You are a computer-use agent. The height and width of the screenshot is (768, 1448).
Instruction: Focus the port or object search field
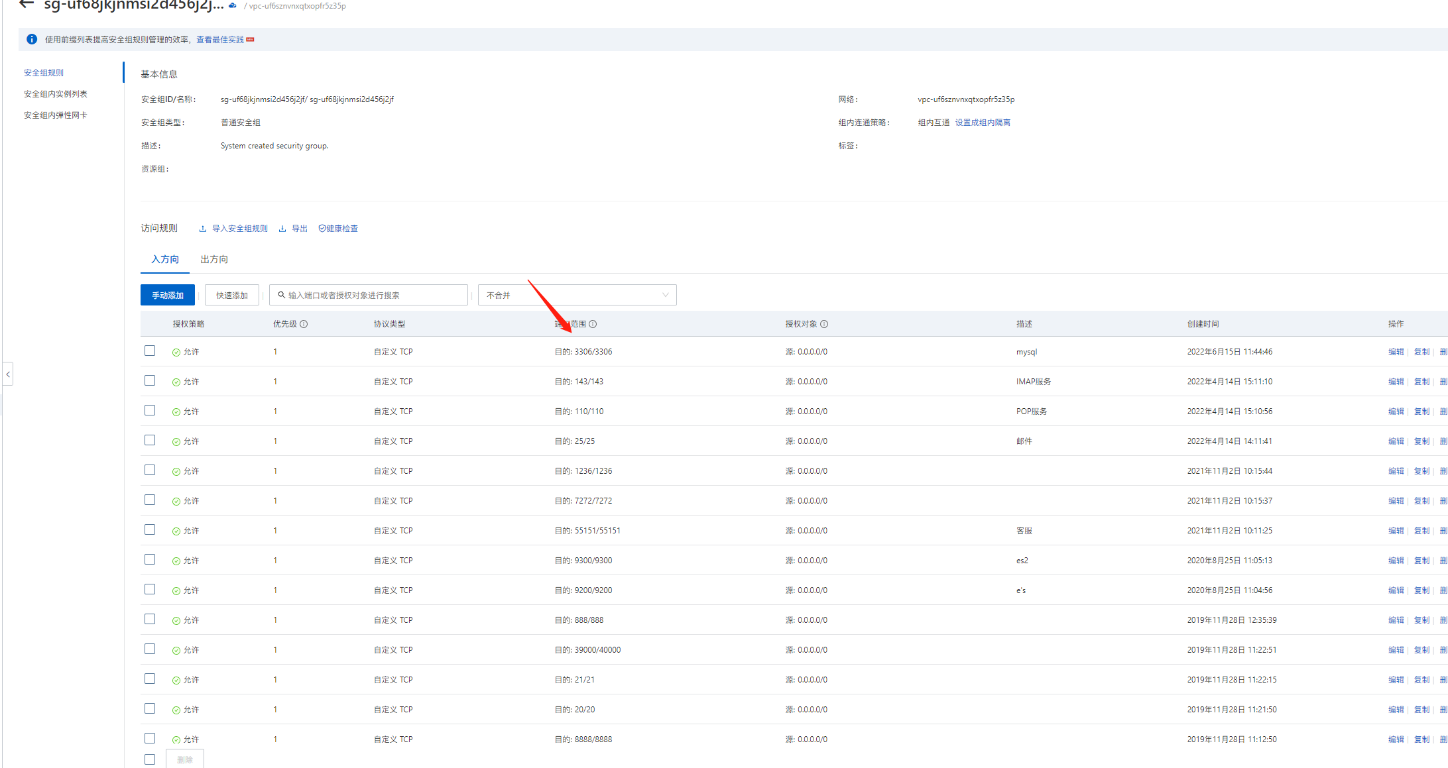point(369,295)
